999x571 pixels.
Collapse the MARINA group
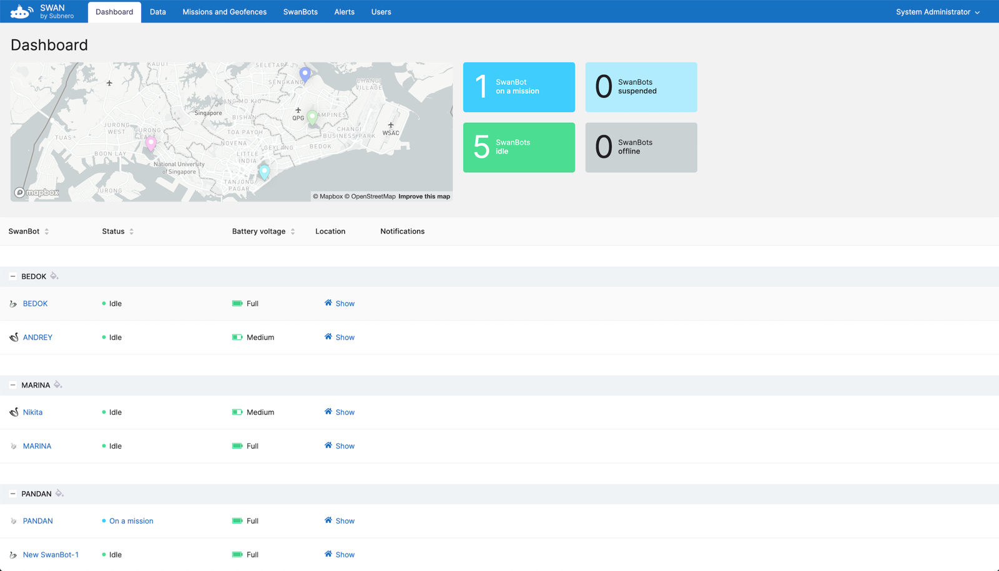12,385
